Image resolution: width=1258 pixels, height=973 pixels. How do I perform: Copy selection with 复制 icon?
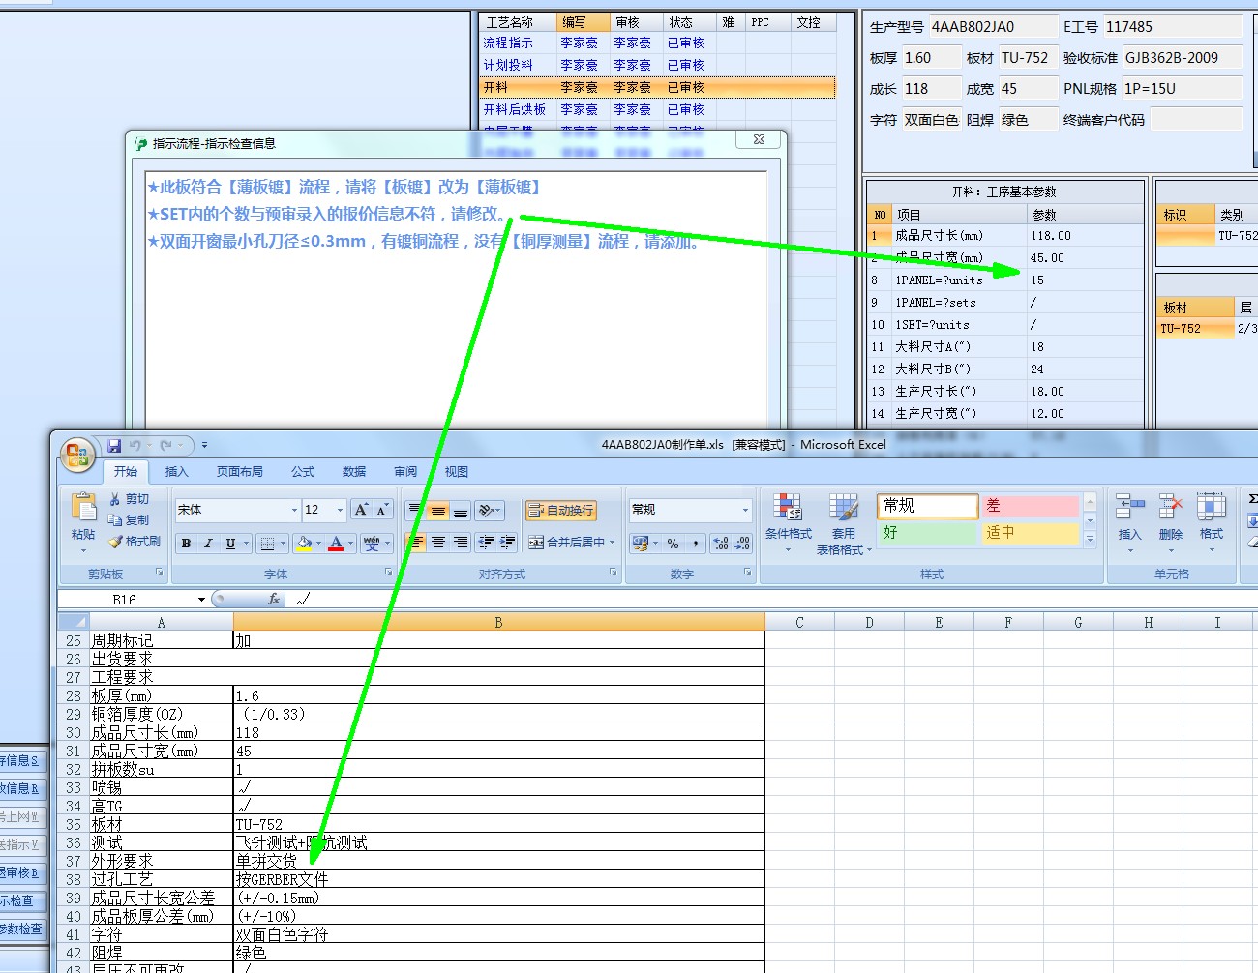(x=129, y=520)
